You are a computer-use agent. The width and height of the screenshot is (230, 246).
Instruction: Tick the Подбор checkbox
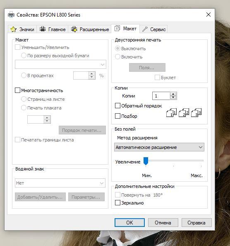point(117,116)
